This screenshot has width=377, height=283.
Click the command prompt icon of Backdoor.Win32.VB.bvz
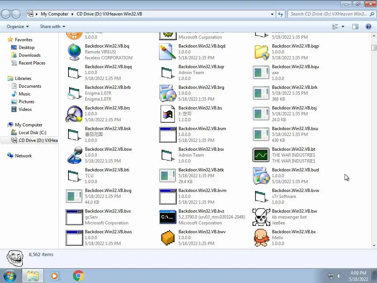(168, 217)
